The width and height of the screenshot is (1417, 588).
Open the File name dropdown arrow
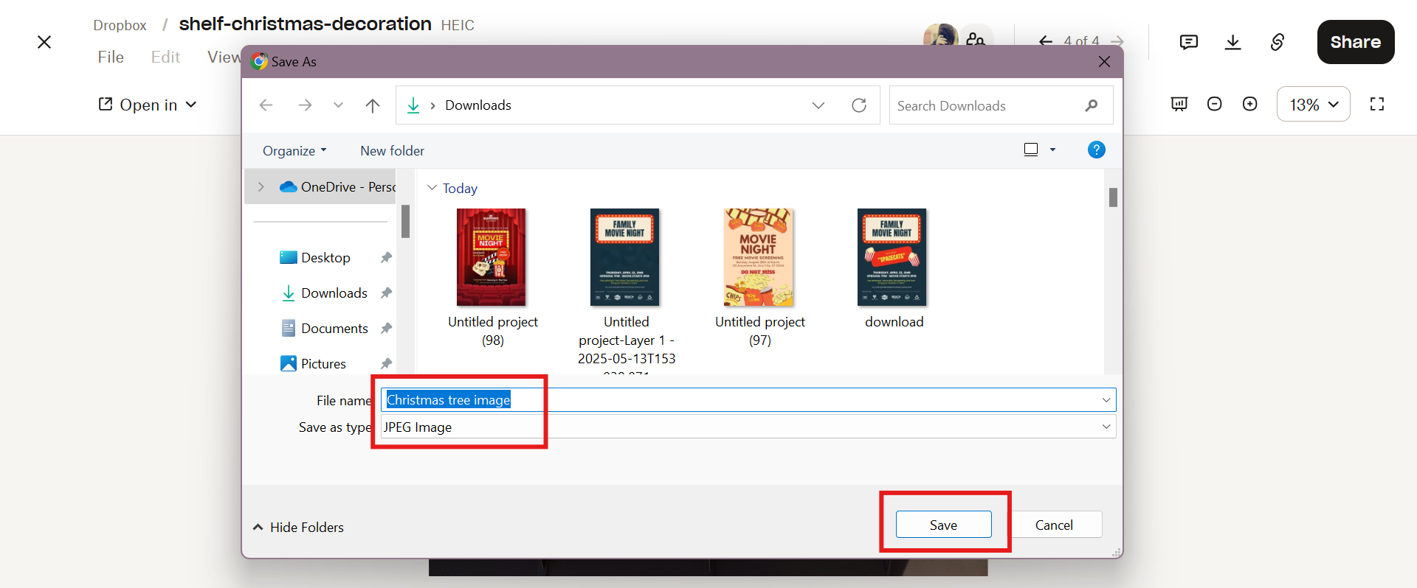coord(1106,400)
